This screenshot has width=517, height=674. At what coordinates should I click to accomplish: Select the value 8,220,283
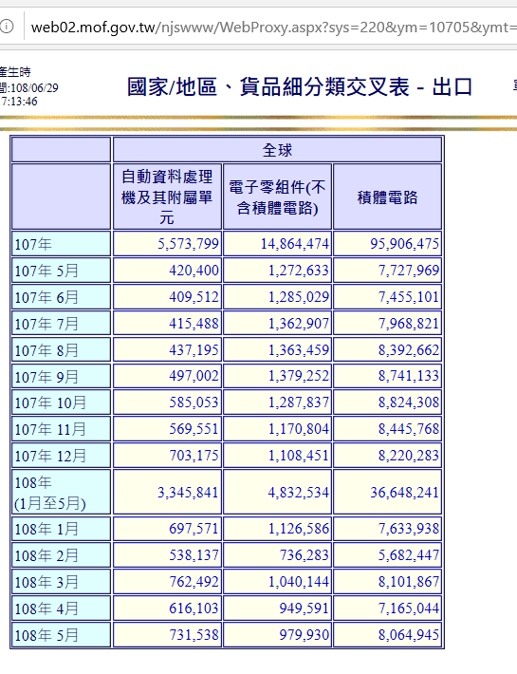click(408, 456)
